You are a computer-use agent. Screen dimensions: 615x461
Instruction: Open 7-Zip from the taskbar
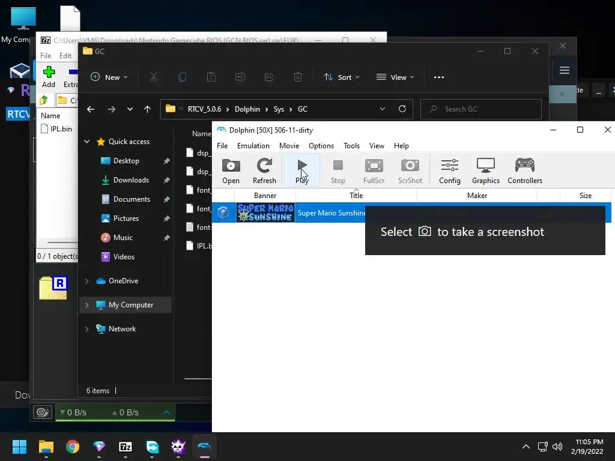(126, 447)
